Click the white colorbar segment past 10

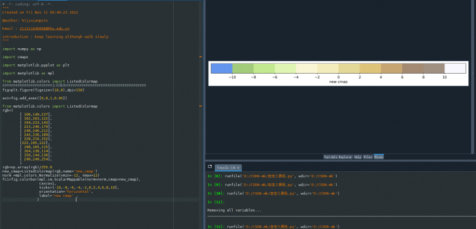click(455, 68)
